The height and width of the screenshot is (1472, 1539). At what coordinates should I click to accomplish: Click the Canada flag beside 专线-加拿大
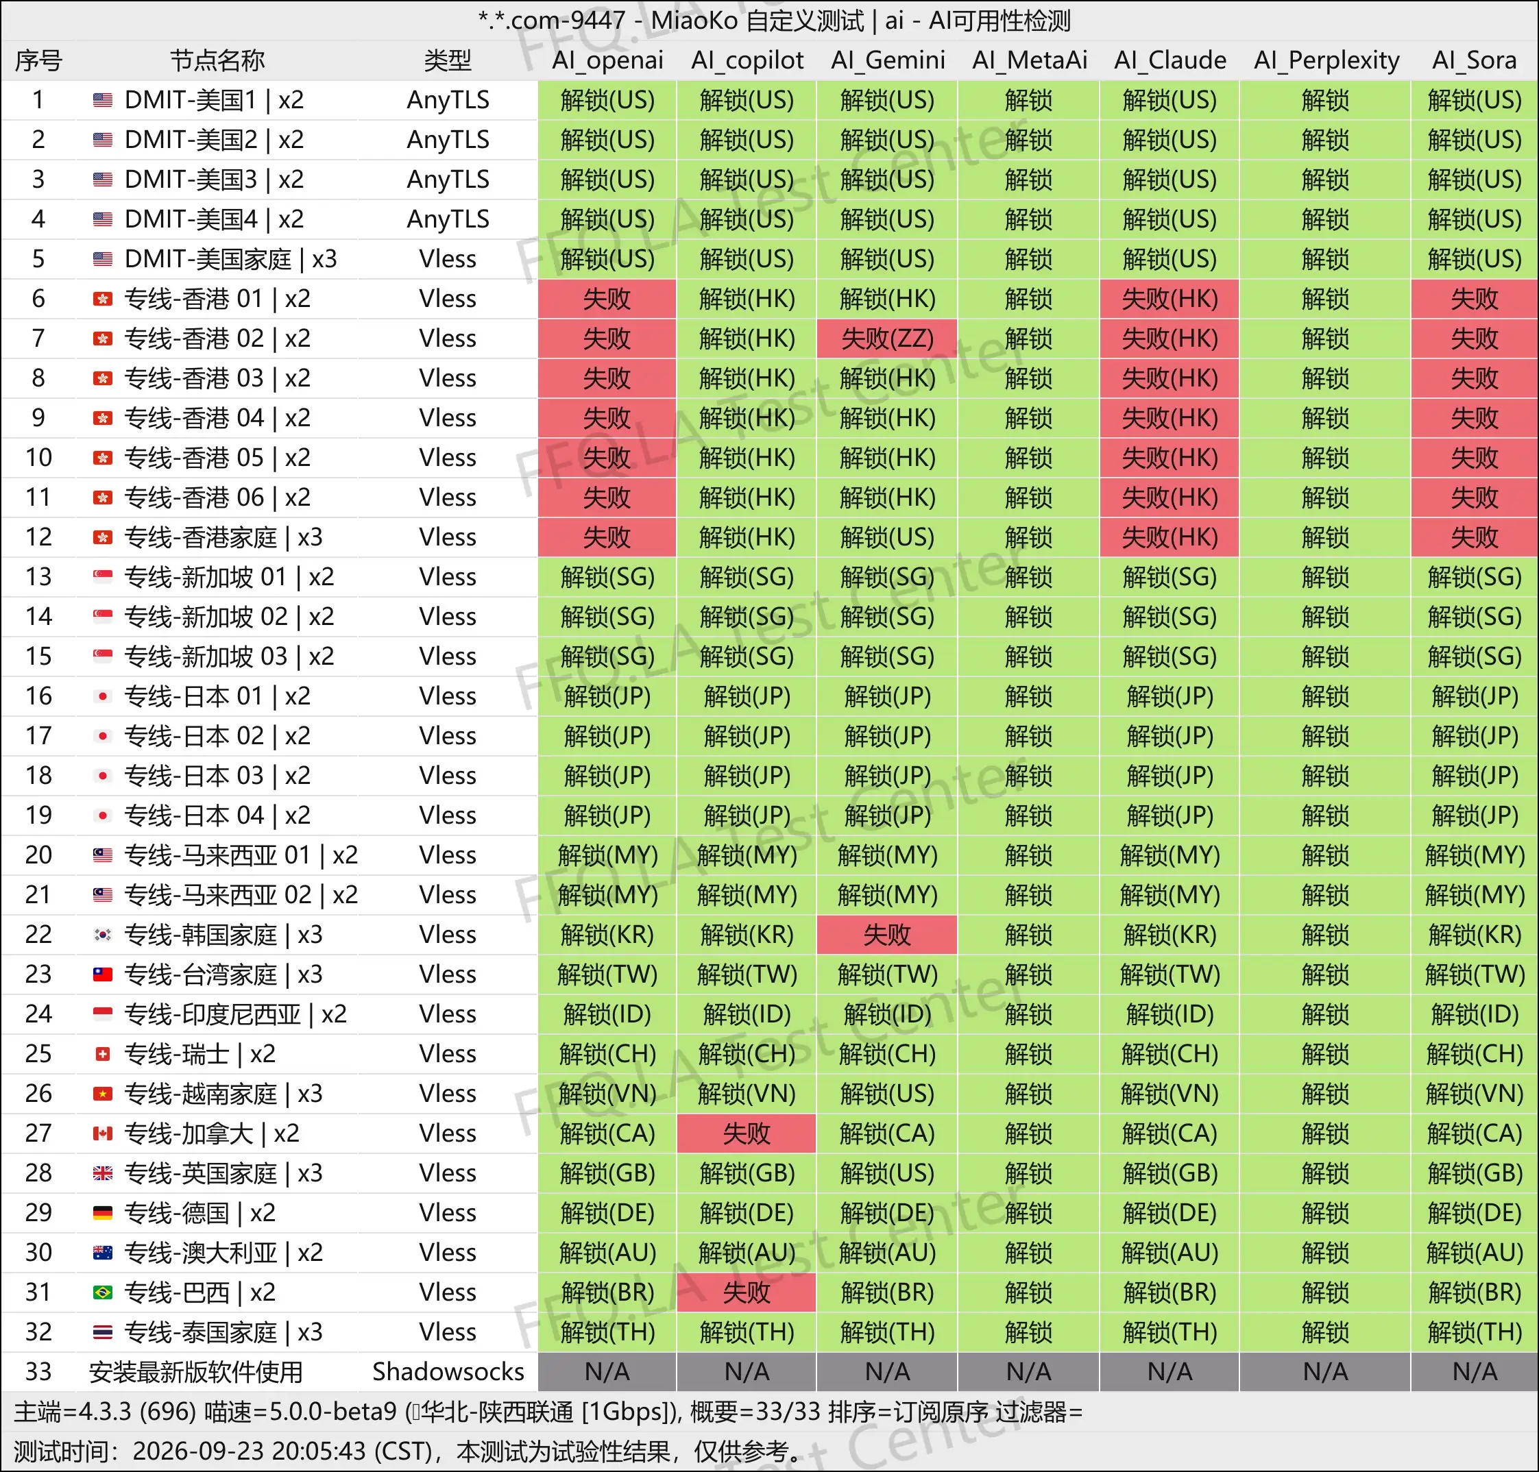pyautogui.click(x=102, y=1132)
